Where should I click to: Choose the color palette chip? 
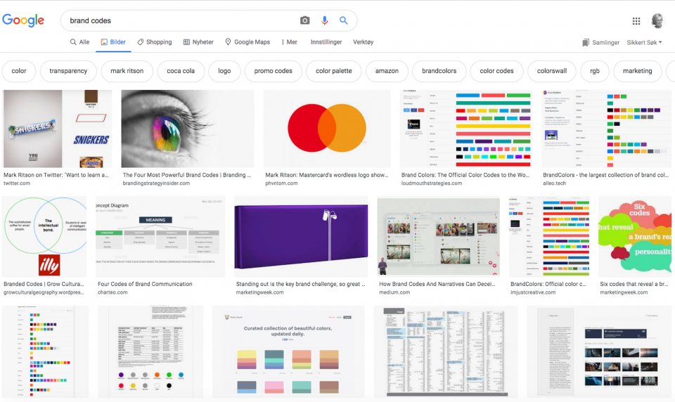333,71
